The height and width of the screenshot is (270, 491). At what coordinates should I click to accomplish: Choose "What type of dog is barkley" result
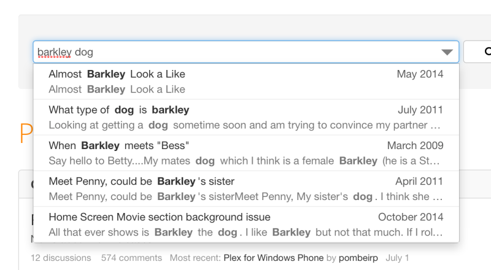coord(119,110)
